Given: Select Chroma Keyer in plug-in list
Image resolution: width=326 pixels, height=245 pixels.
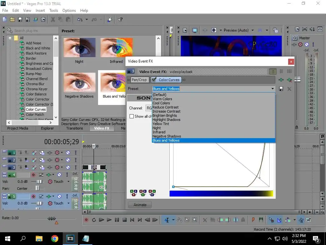Looking at the screenshot, I should pos(37,89).
